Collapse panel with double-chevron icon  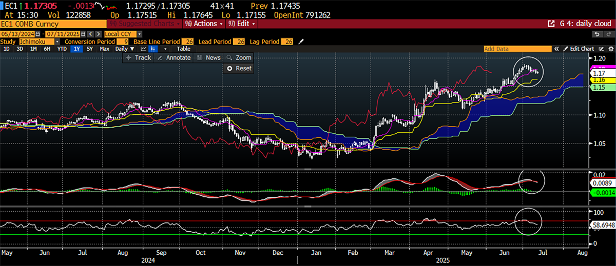tap(555, 49)
